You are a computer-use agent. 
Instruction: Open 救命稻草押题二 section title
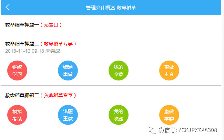(22, 44)
